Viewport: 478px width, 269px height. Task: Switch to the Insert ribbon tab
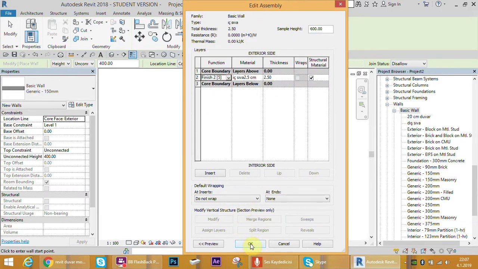point(101,13)
